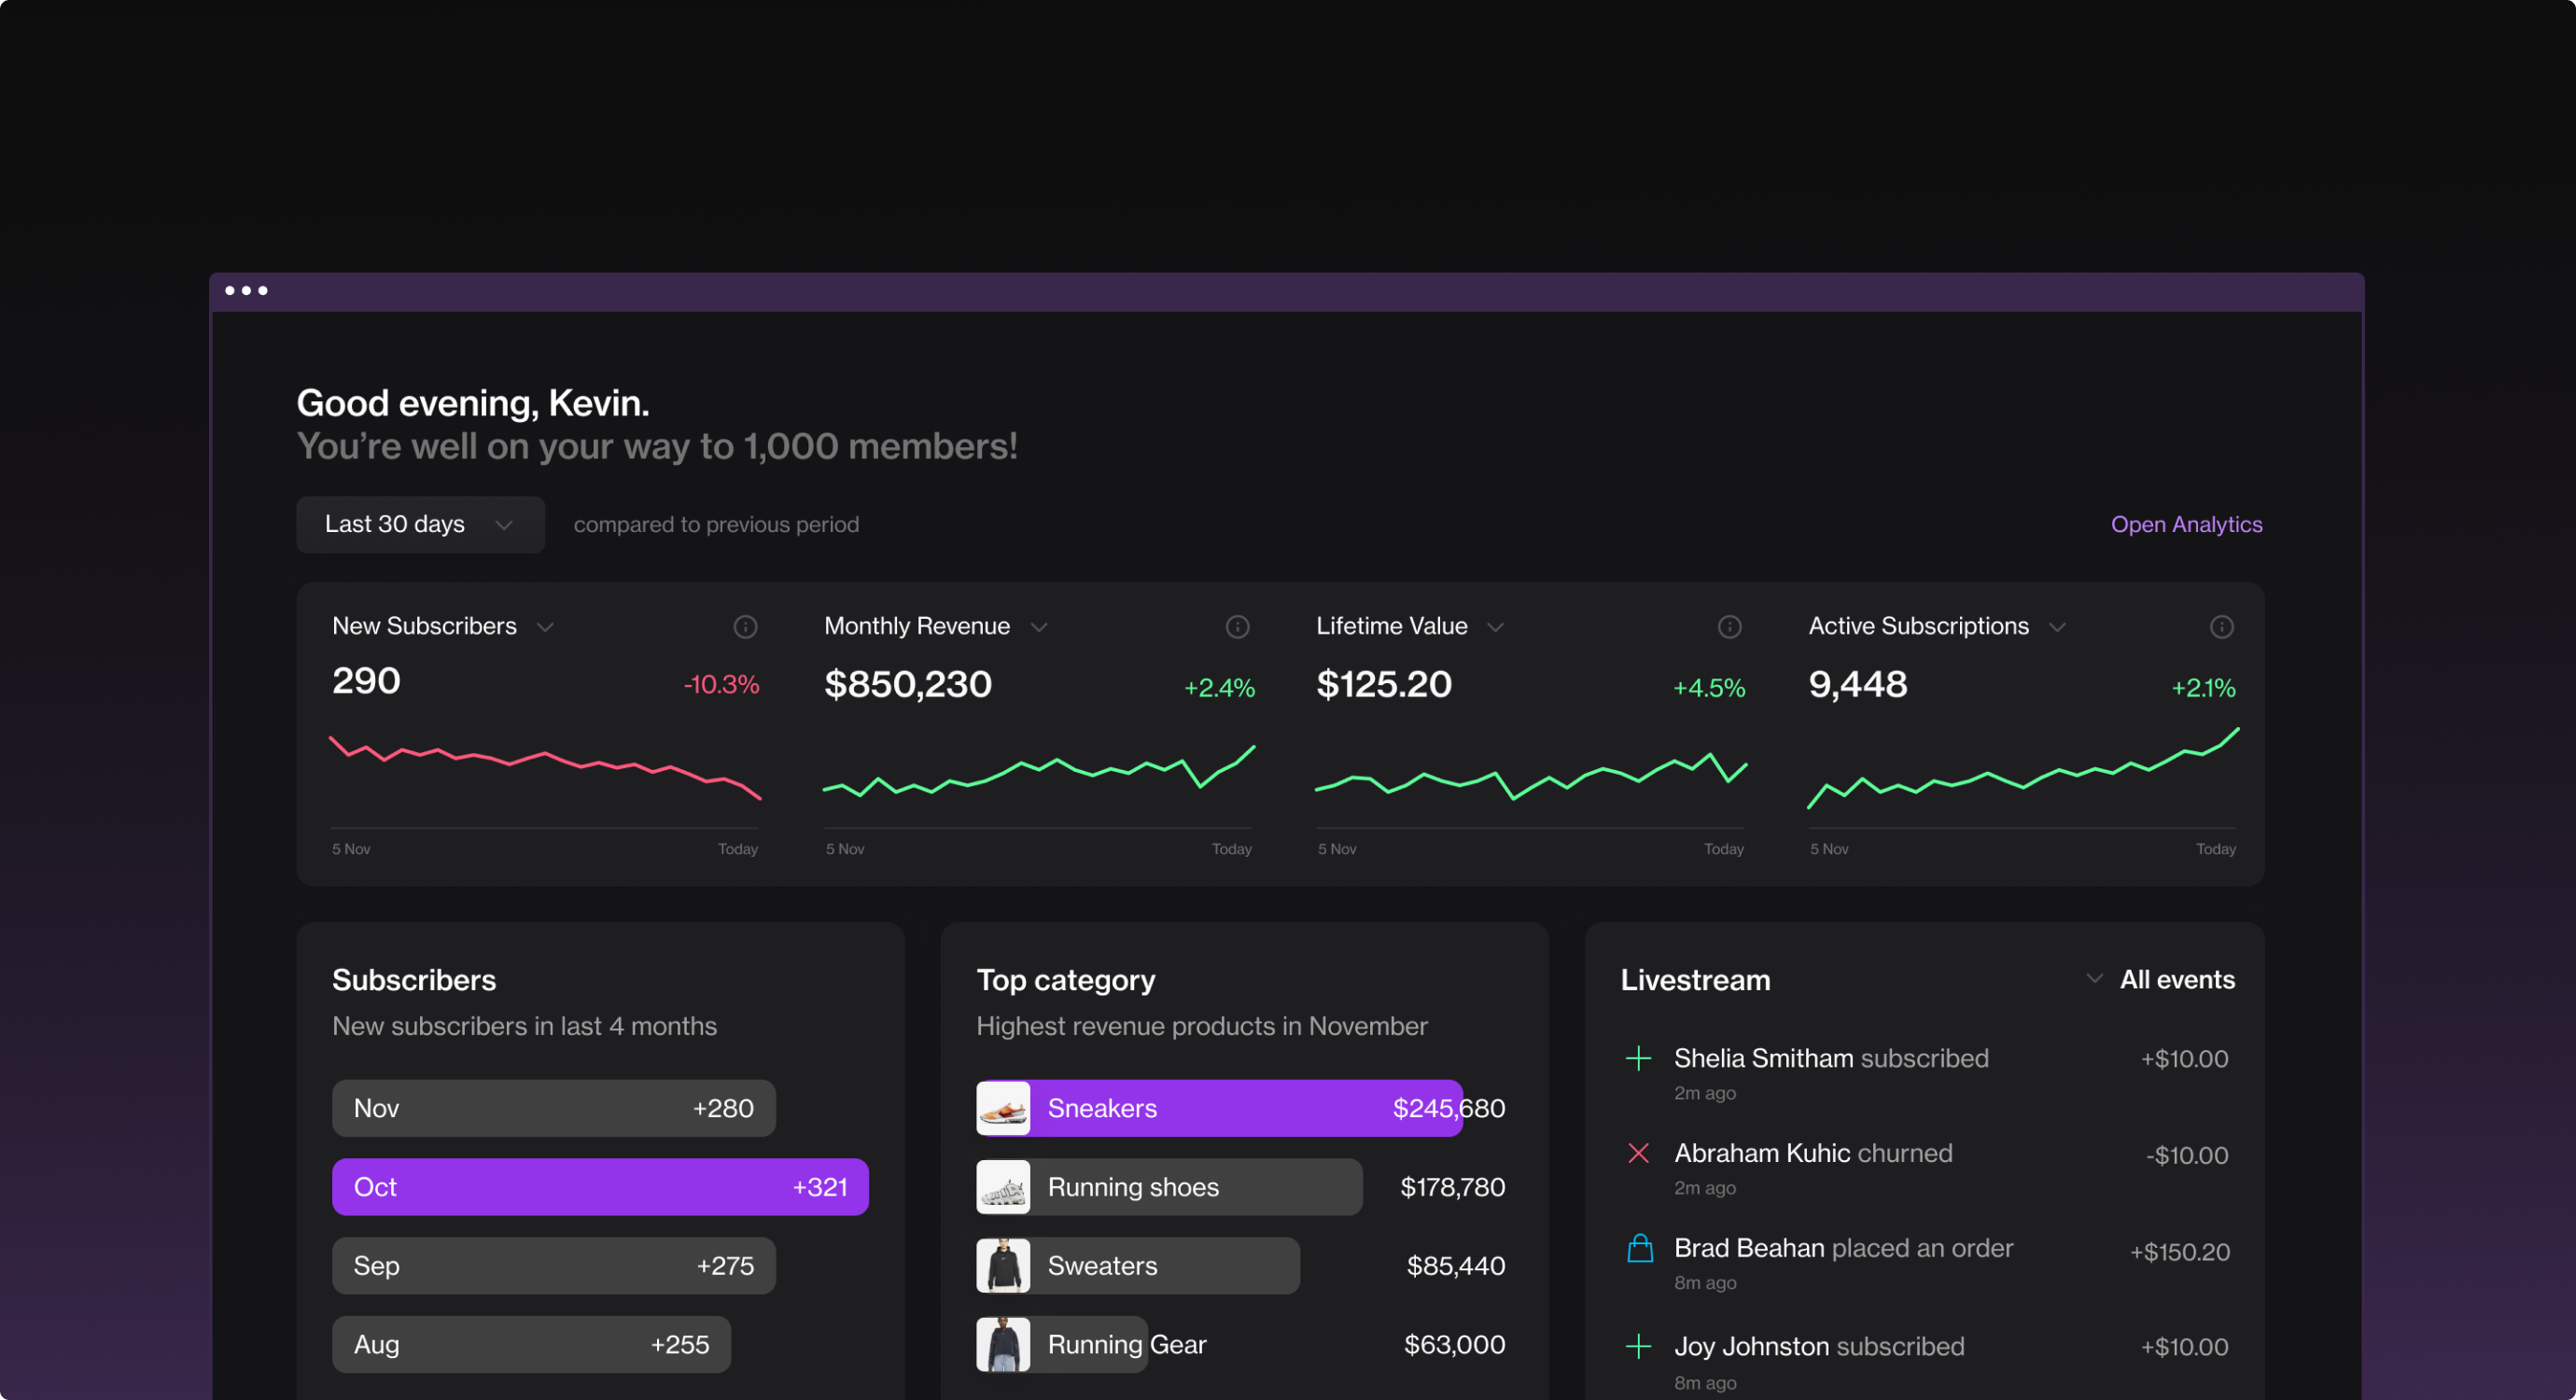Click the -$10.00 churn amount
The image size is (2576, 1400).
pyautogui.click(x=2186, y=1155)
